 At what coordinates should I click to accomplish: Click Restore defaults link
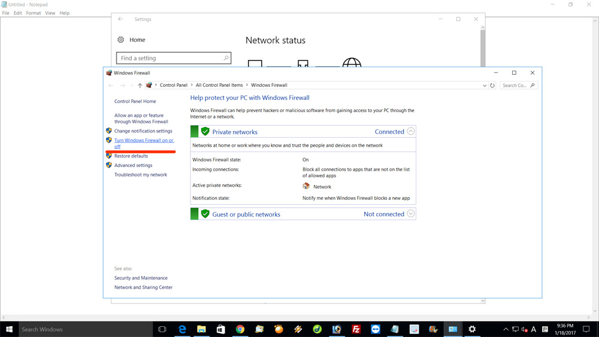pyautogui.click(x=131, y=156)
